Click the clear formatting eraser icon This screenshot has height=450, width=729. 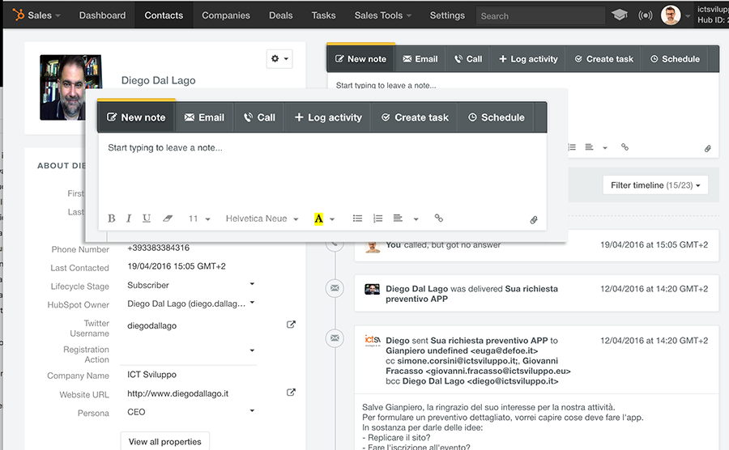168,219
